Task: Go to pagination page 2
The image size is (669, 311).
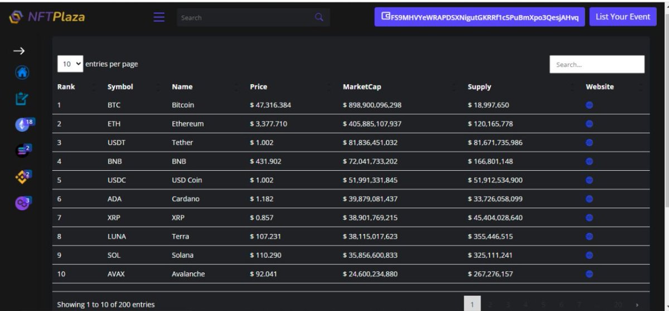Action: pos(490,304)
